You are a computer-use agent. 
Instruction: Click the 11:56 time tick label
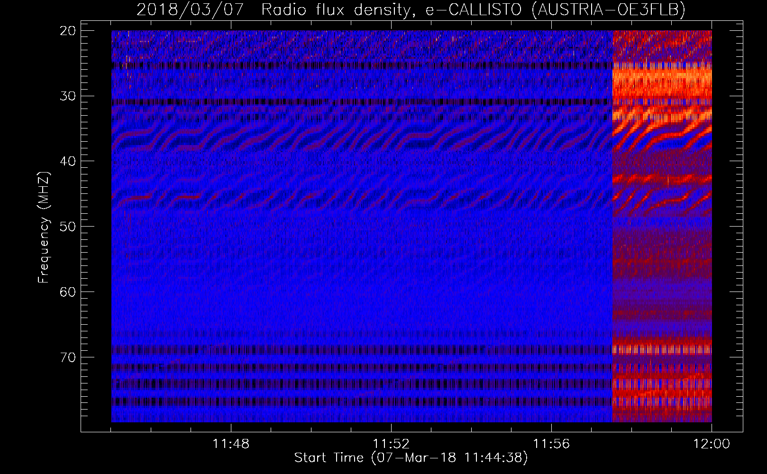551,444
